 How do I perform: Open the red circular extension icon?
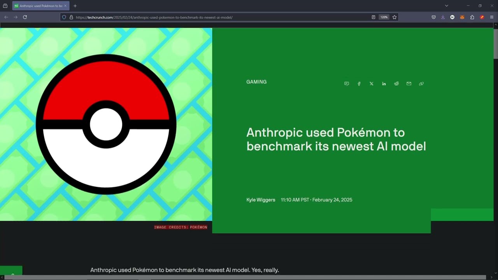pyautogui.click(x=482, y=17)
